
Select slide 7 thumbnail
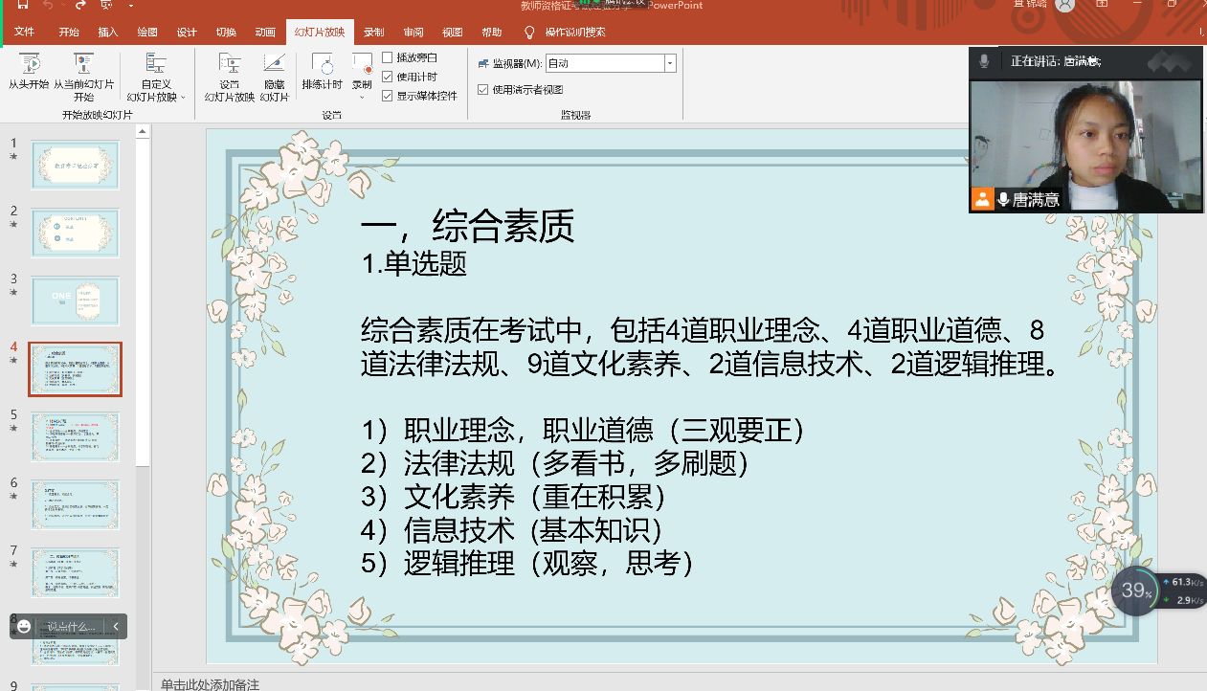(76, 572)
